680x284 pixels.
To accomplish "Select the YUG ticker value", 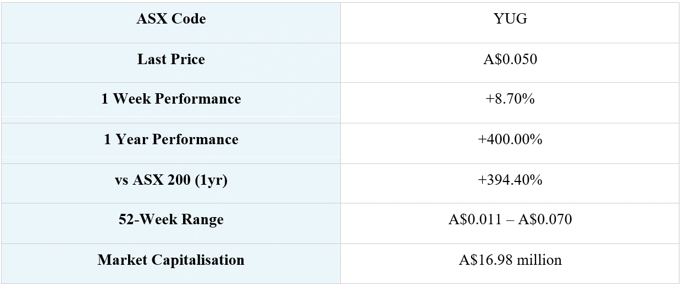I will [x=510, y=19].
